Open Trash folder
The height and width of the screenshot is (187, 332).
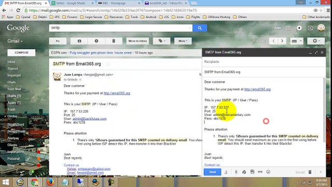[x=11, y=110]
